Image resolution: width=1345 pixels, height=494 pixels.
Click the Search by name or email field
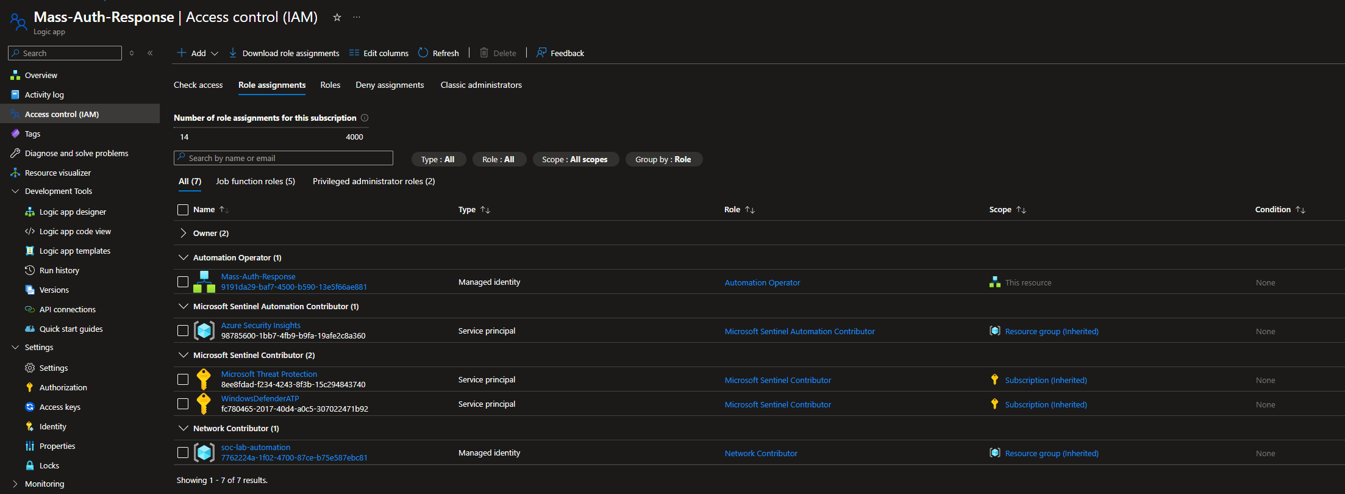point(284,158)
